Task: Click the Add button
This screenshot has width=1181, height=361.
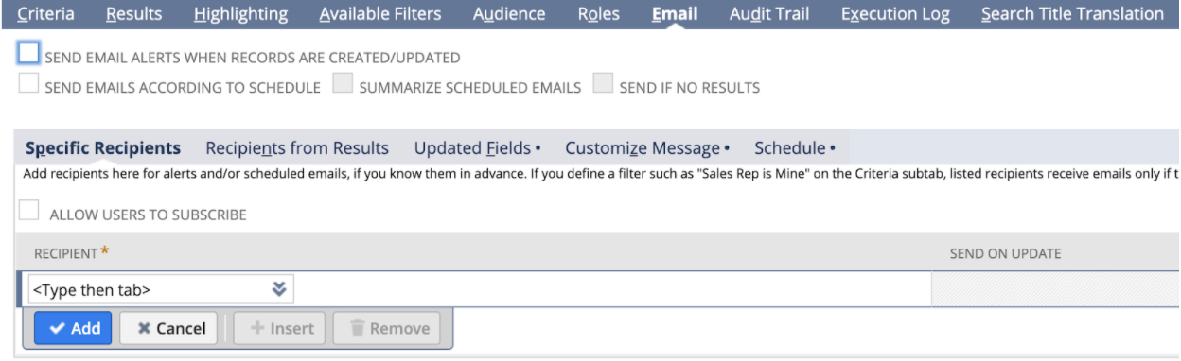Action: [73, 328]
